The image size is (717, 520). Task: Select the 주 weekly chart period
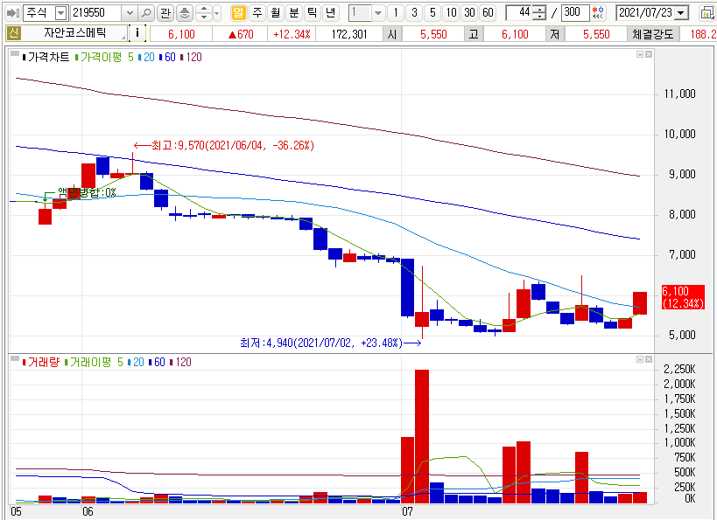[257, 13]
